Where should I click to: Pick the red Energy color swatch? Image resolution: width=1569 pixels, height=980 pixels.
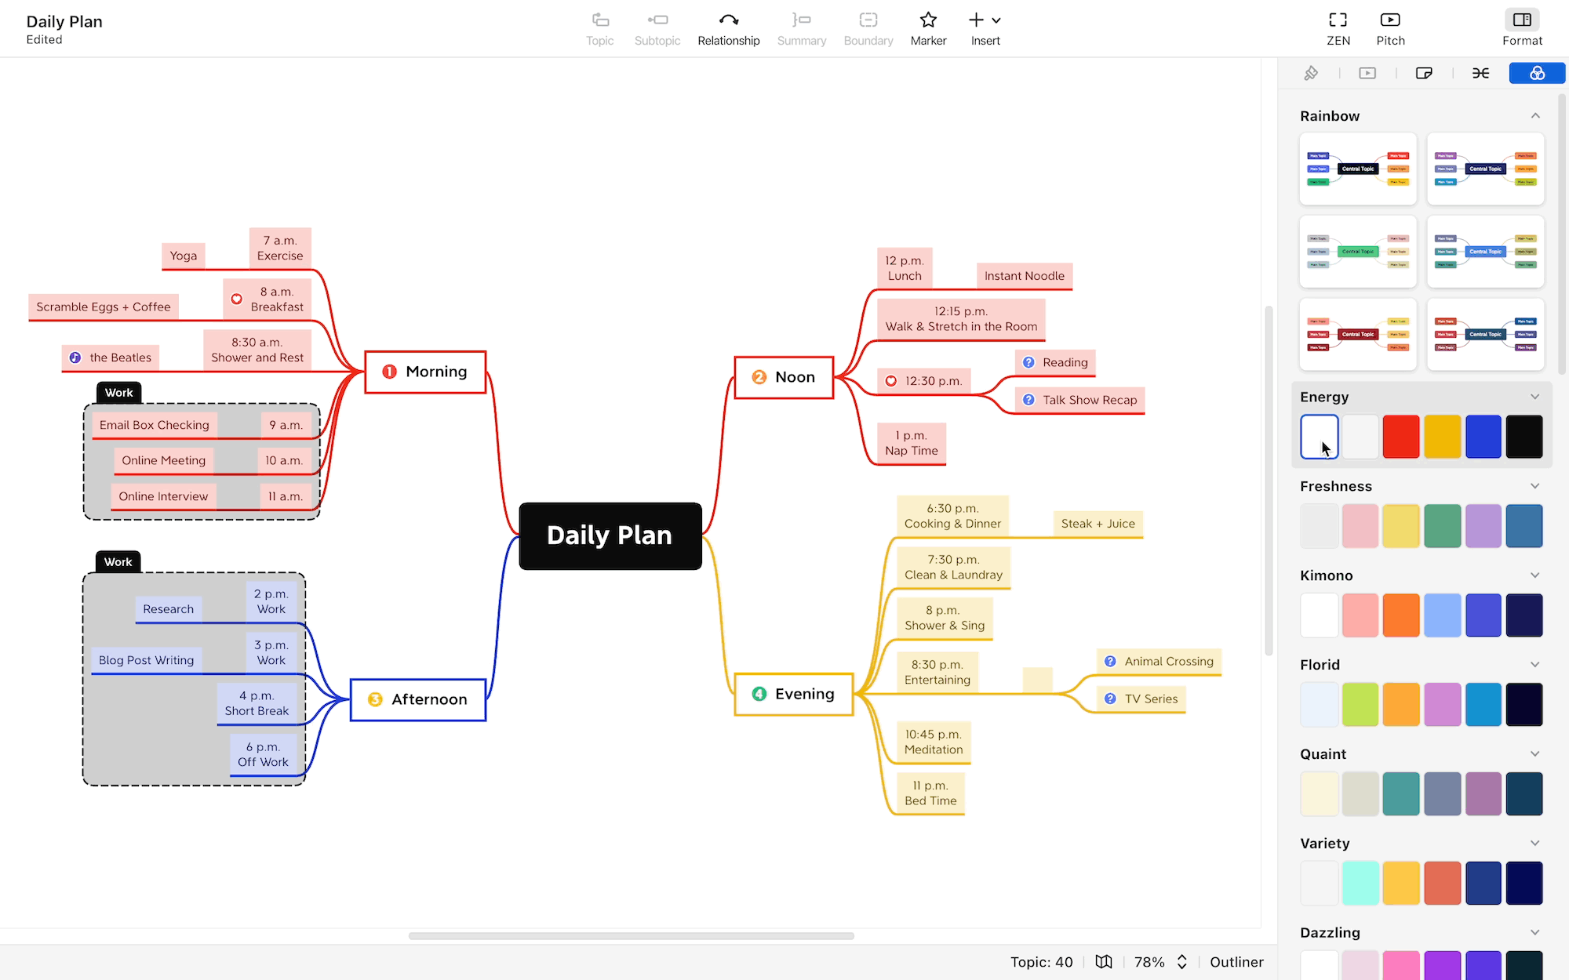point(1401,437)
